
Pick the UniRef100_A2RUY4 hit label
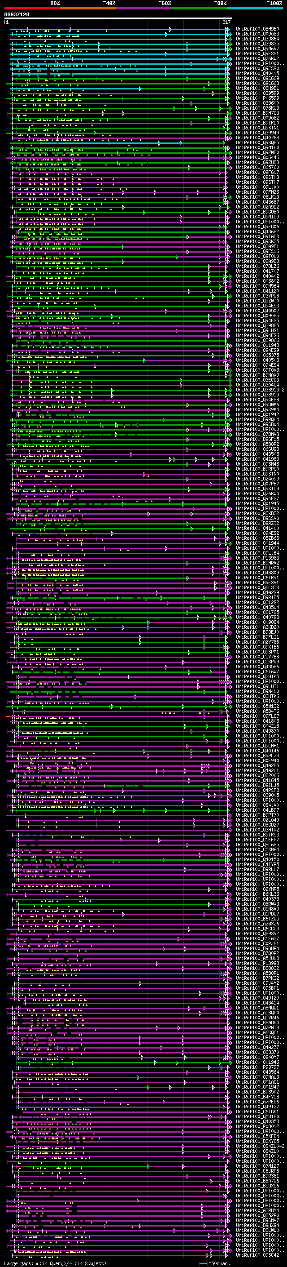tap(257, 1210)
